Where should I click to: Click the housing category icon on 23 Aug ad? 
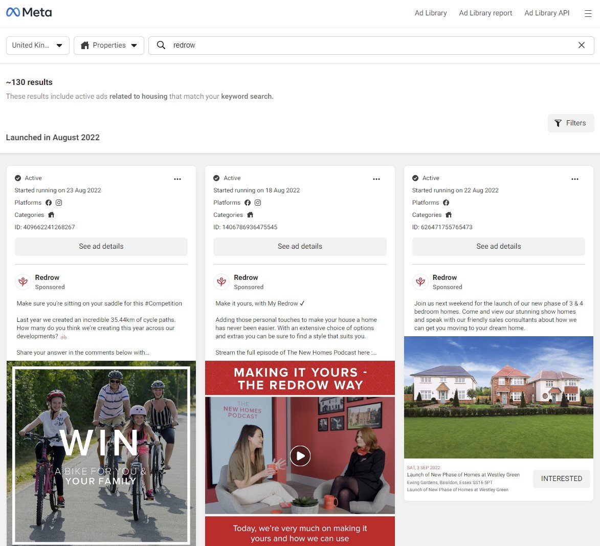pos(51,215)
